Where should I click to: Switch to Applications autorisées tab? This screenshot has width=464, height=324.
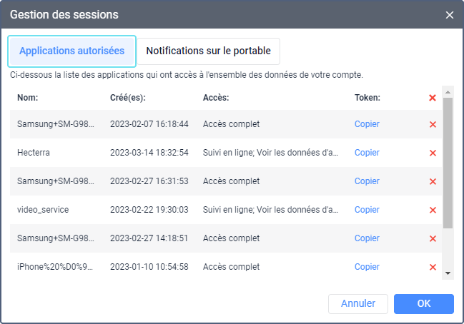(x=71, y=51)
